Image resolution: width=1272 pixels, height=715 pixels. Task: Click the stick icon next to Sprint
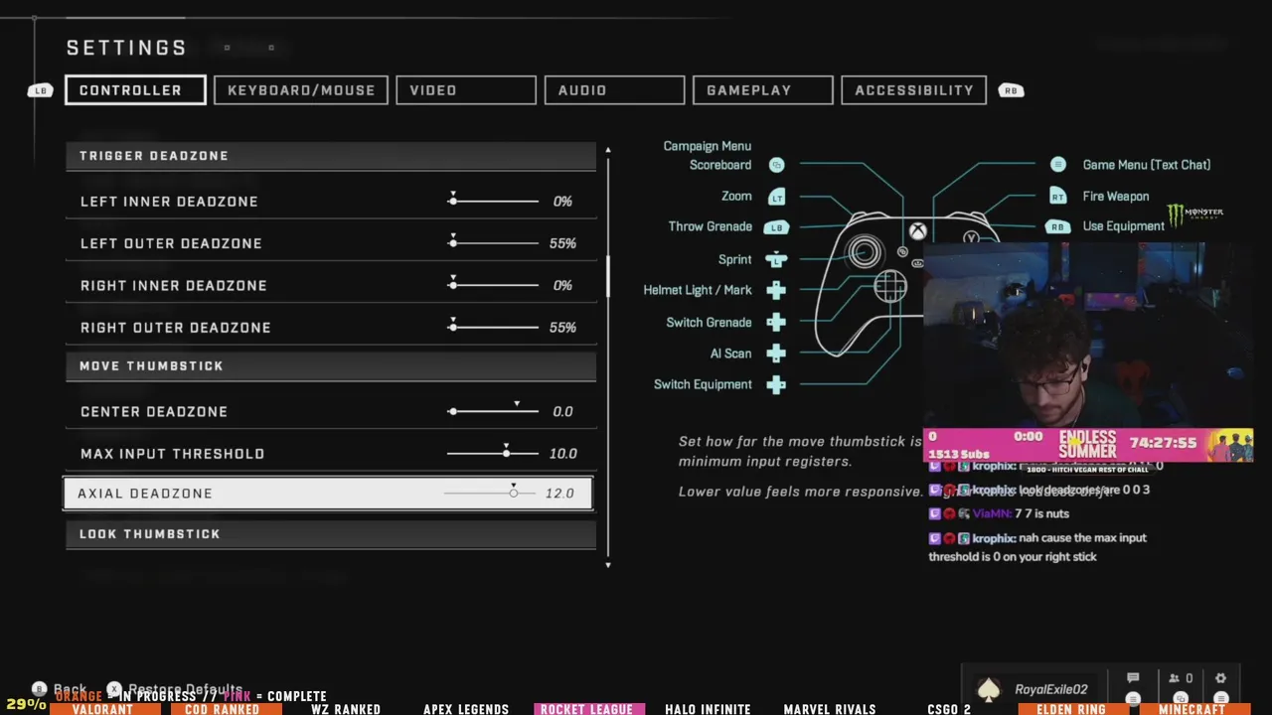click(776, 259)
